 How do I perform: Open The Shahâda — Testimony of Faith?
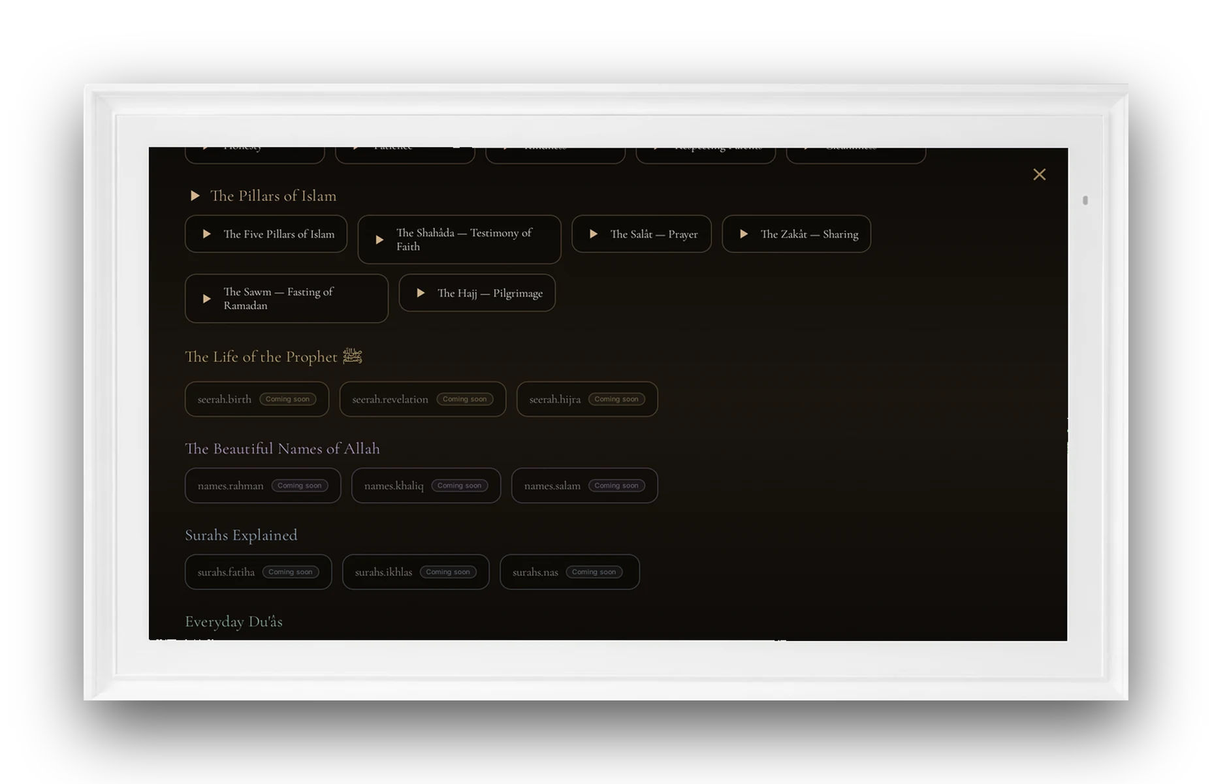click(459, 240)
